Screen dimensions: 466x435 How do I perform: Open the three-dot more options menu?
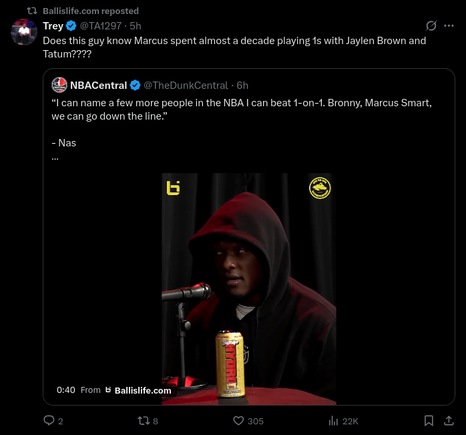(449, 26)
